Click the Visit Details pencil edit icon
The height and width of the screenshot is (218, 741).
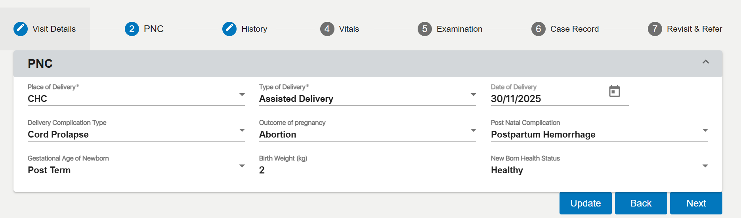point(21,29)
